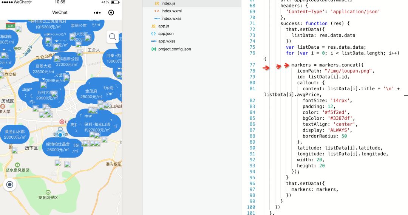Viewport: 408px width, 215px height.
Task: Click borderRadius value 50 in the code
Action: coord(344,136)
